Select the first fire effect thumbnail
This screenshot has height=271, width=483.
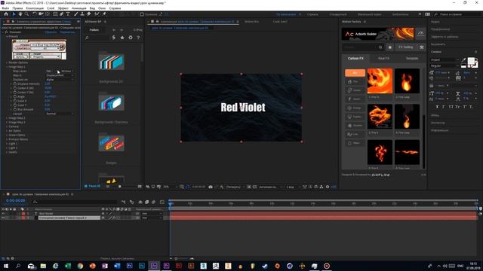click(x=380, y=81)
